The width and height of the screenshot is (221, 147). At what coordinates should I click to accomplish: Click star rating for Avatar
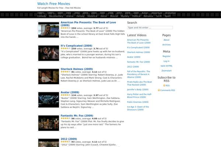pos(66,95)
